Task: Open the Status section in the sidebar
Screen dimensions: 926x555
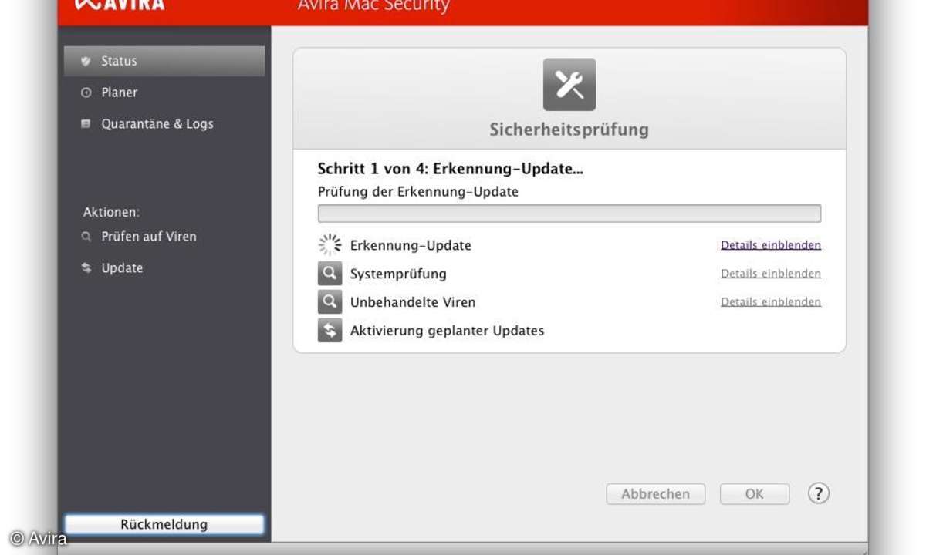Action: point(164,61)
